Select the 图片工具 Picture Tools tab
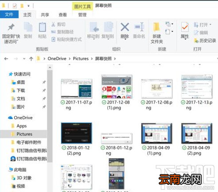 click(x=83, y=6)
